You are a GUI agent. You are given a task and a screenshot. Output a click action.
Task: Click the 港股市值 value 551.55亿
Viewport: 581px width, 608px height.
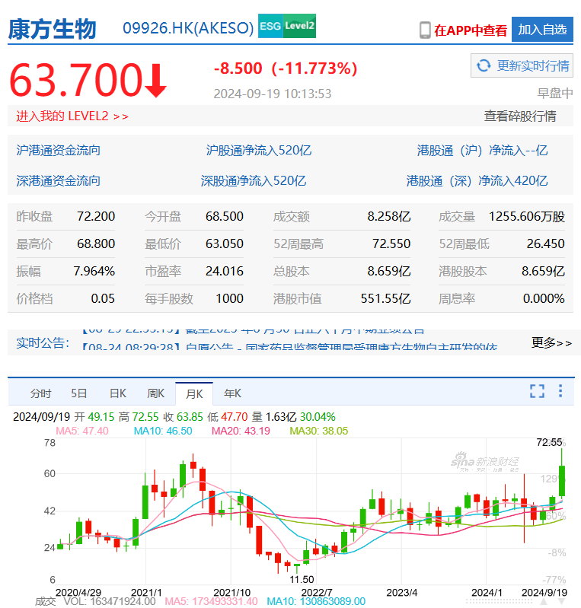tap(385, 298)
